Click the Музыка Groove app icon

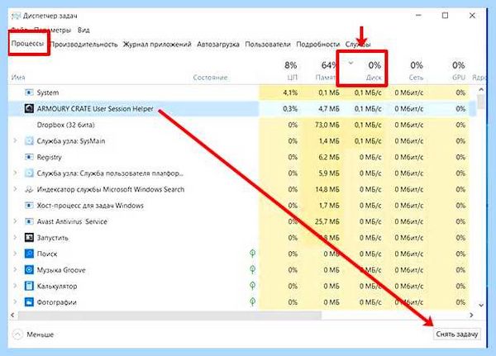click(29, 270)
